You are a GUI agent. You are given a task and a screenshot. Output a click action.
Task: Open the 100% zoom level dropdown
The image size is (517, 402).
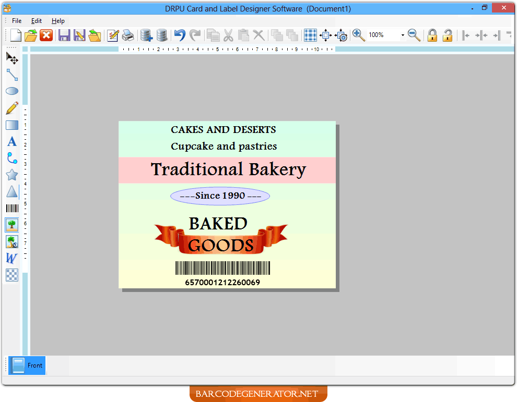pyautogui.click(x=403, y=35)
